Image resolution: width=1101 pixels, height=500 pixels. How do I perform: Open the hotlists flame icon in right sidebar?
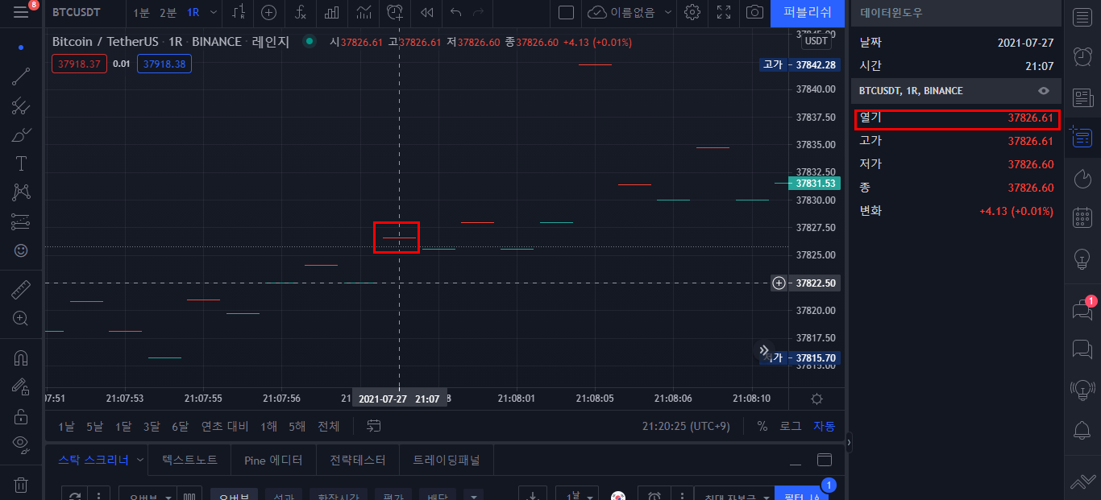(x=1082, y=178)
